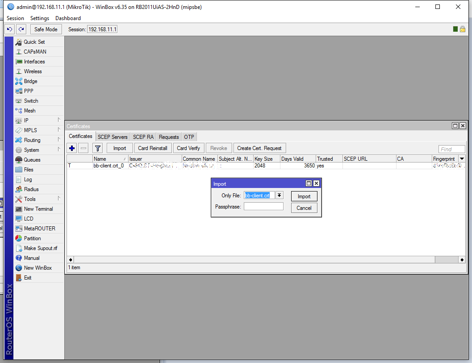The width and height of the screenshot is (472, 363).
Task: Open the Only File dropdown arrow
Action: coord(280,196)
